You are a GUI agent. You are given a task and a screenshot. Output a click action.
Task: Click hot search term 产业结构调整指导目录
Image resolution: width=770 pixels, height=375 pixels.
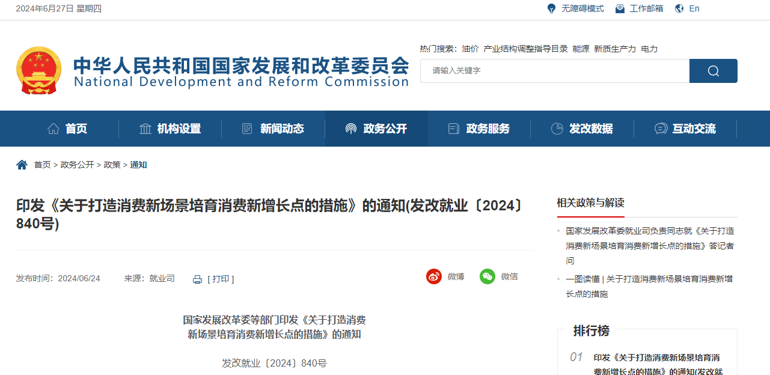point(526,49)
